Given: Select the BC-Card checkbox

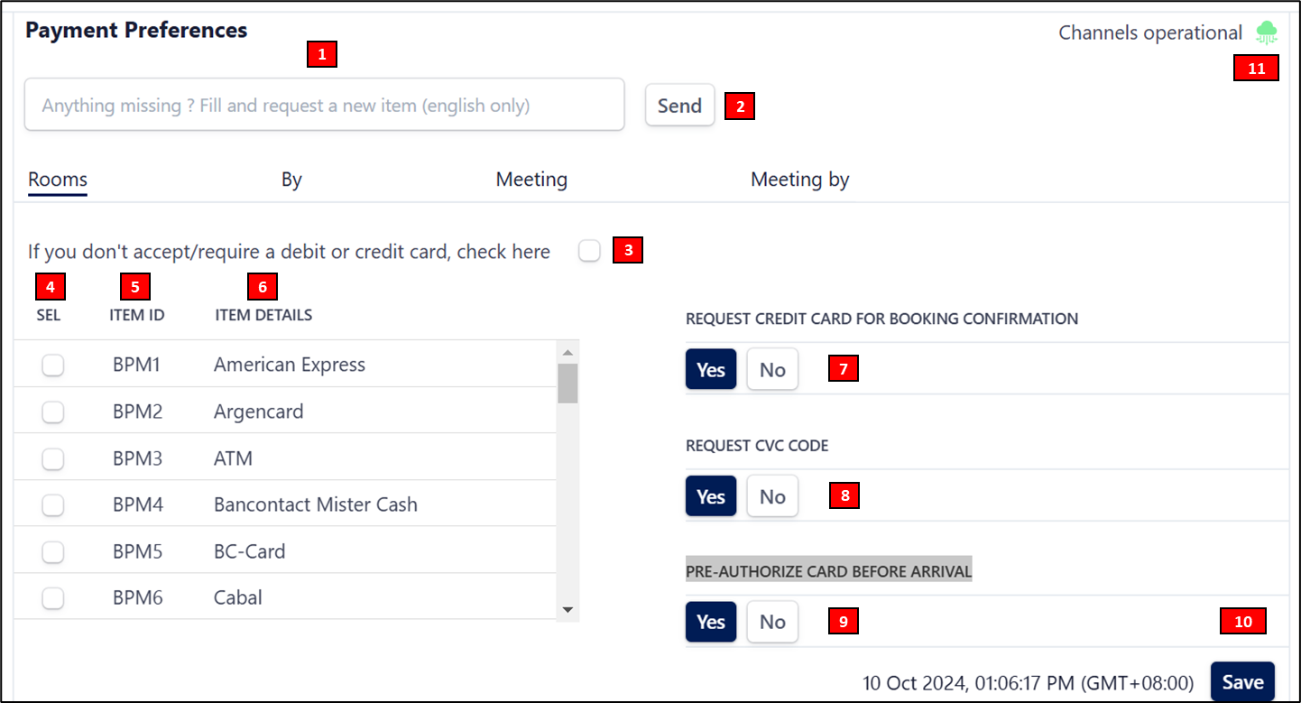Looking at the screenshot, I should pos(53,551).
